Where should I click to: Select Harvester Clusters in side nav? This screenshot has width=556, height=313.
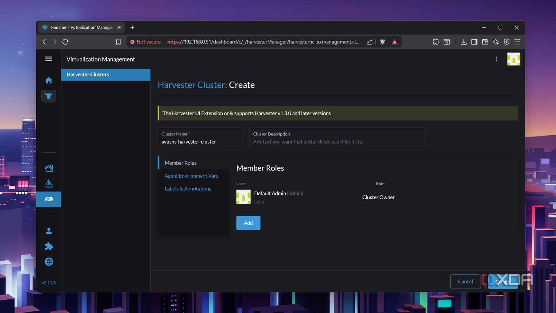coord(106,75)
